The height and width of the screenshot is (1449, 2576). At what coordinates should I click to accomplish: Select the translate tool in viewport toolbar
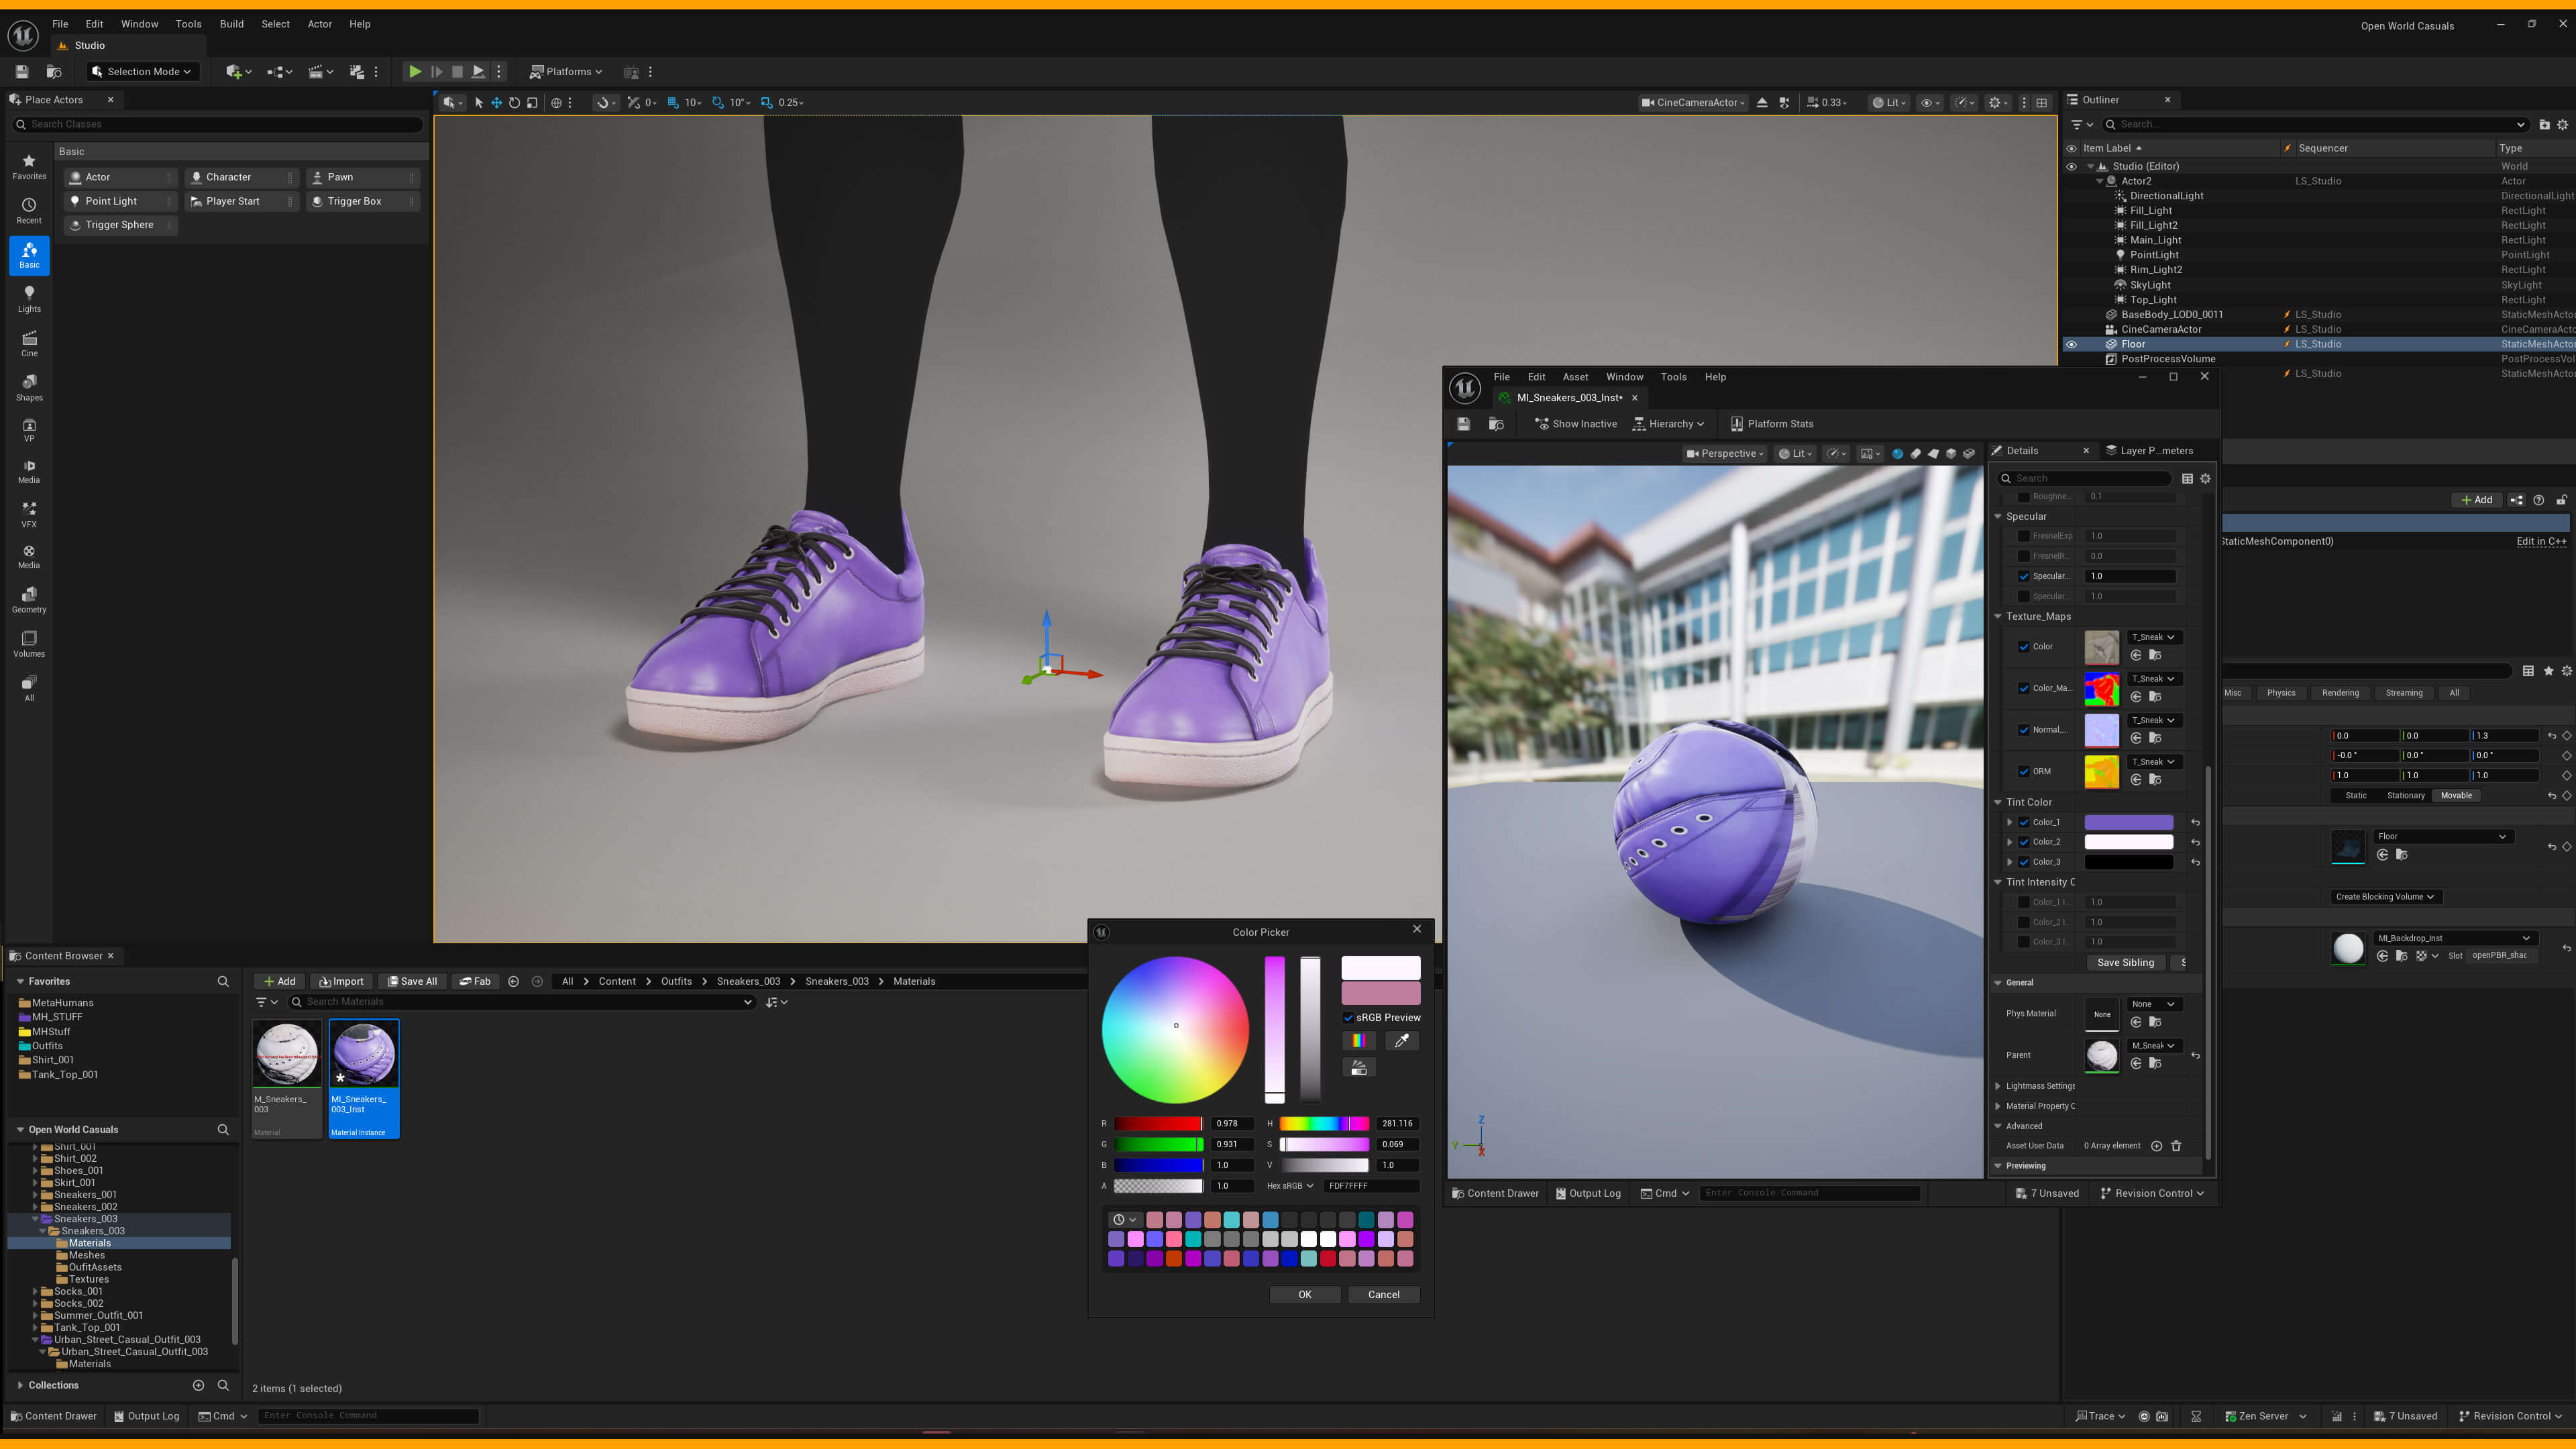(496, 102)
